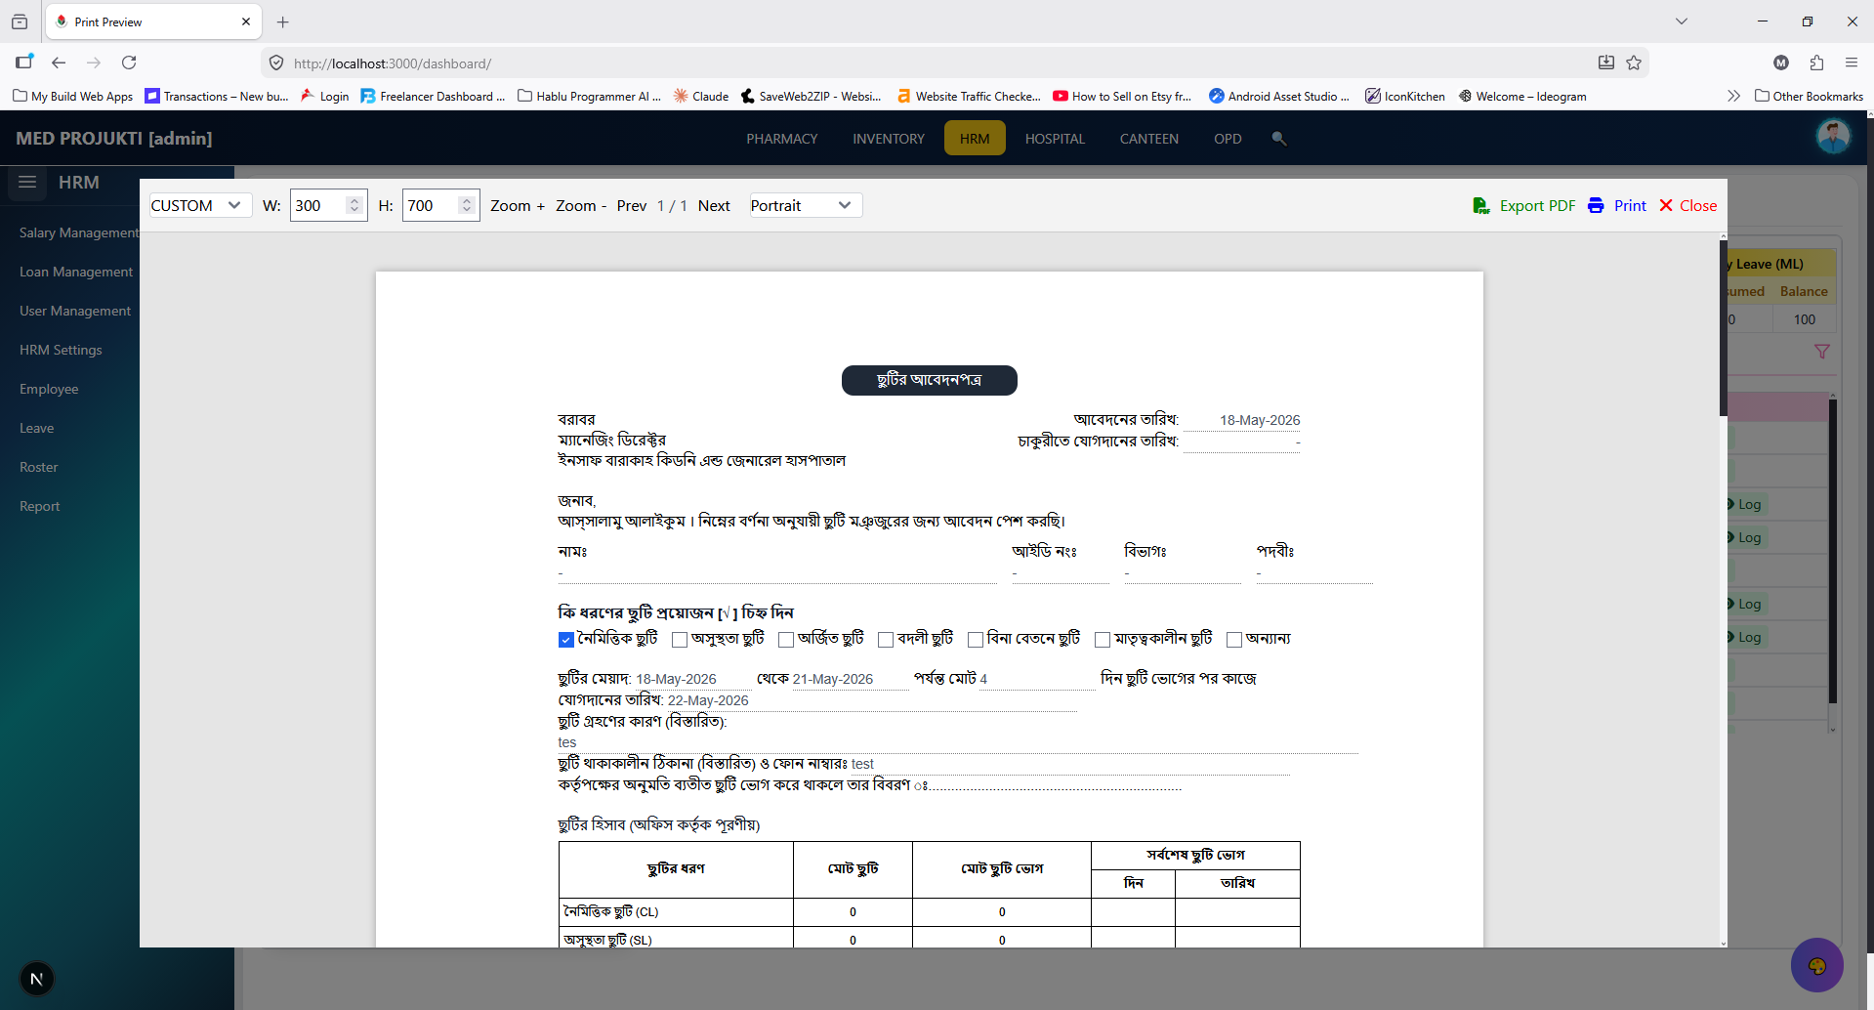This screenshot has height=1010, width=1874.
Task: Click the Export PDF label
Action: 1538,205
